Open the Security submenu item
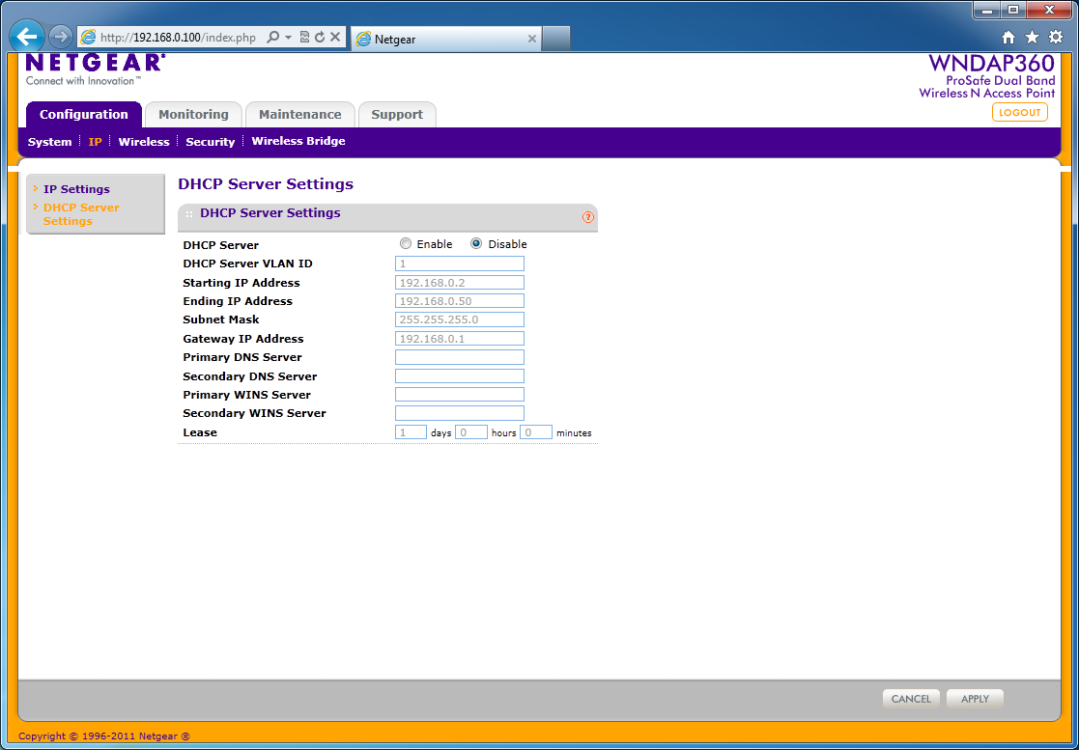The image size is (1079, 750). pyautogui.click(x=210, y=142)
